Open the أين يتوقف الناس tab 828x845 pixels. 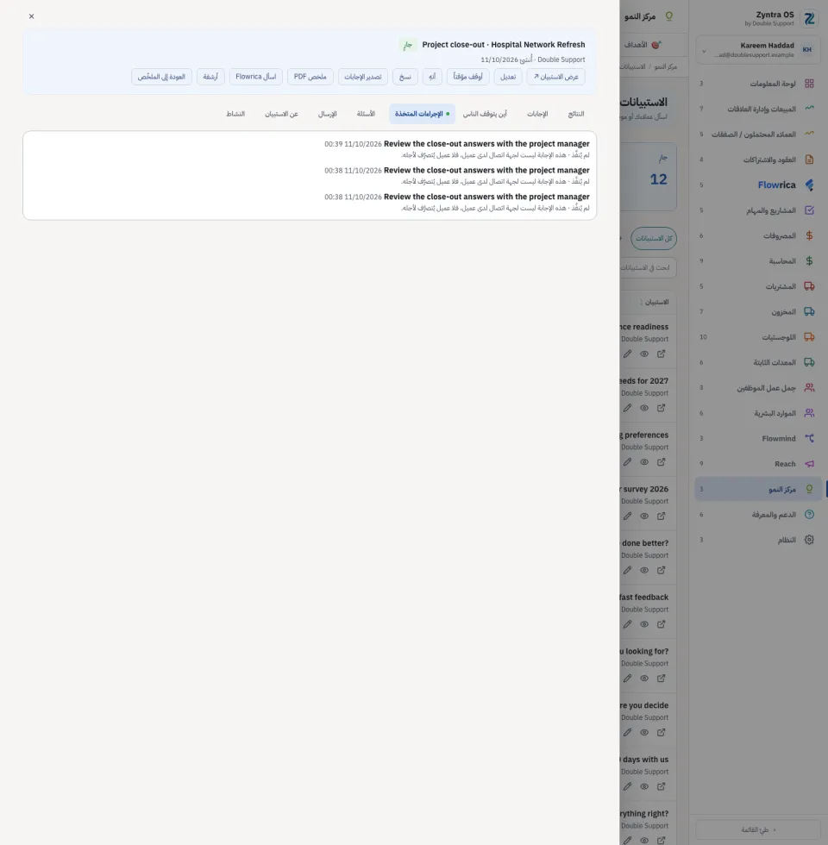485,114
